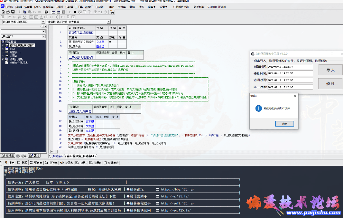Open the F.程序 menu
Viewport: 343px width, 218px height.
[9, 7]
